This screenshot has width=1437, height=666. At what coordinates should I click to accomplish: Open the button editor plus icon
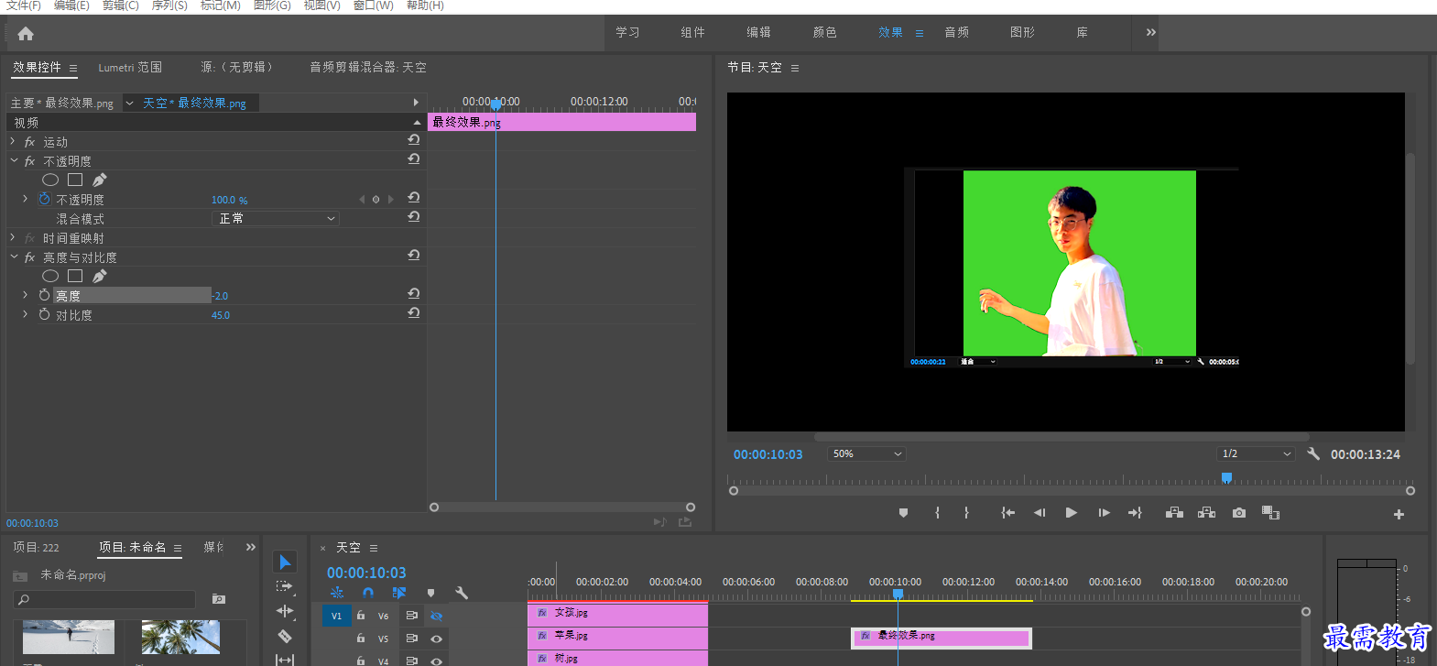1399,514
